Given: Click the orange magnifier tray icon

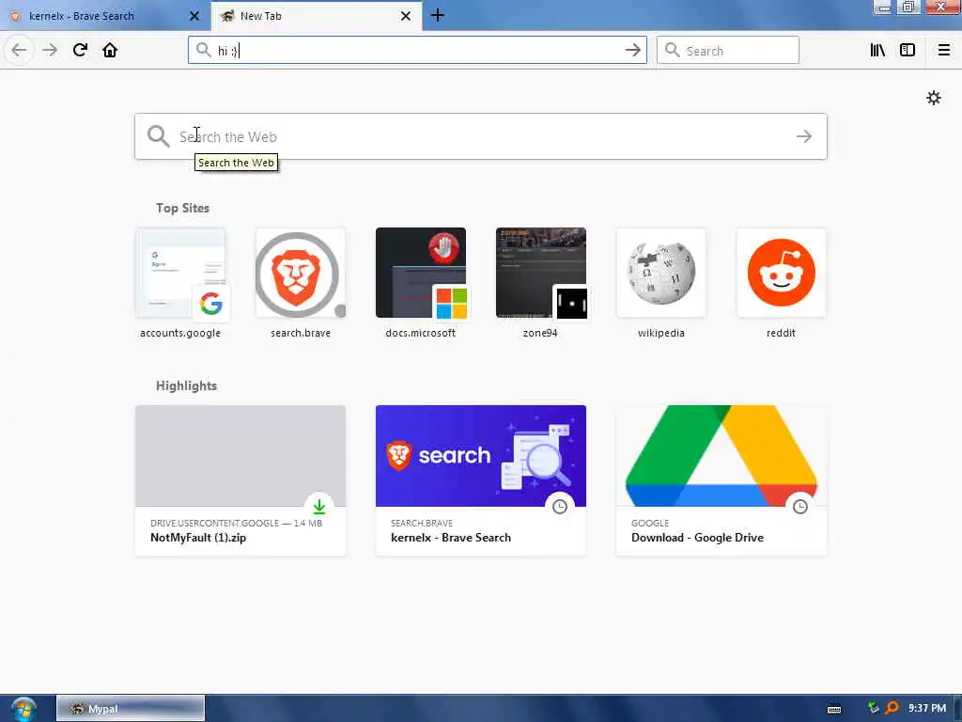Looking at the screenshot, I should [x=892, y=709].
